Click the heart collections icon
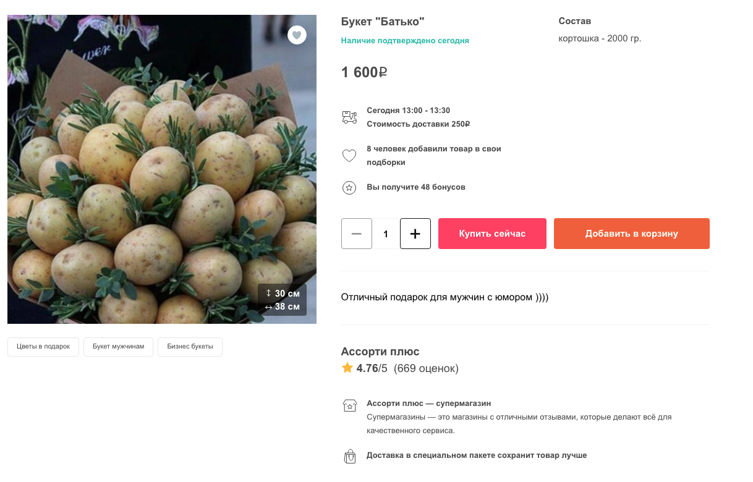753x482 pixels. tap(349, 156)
